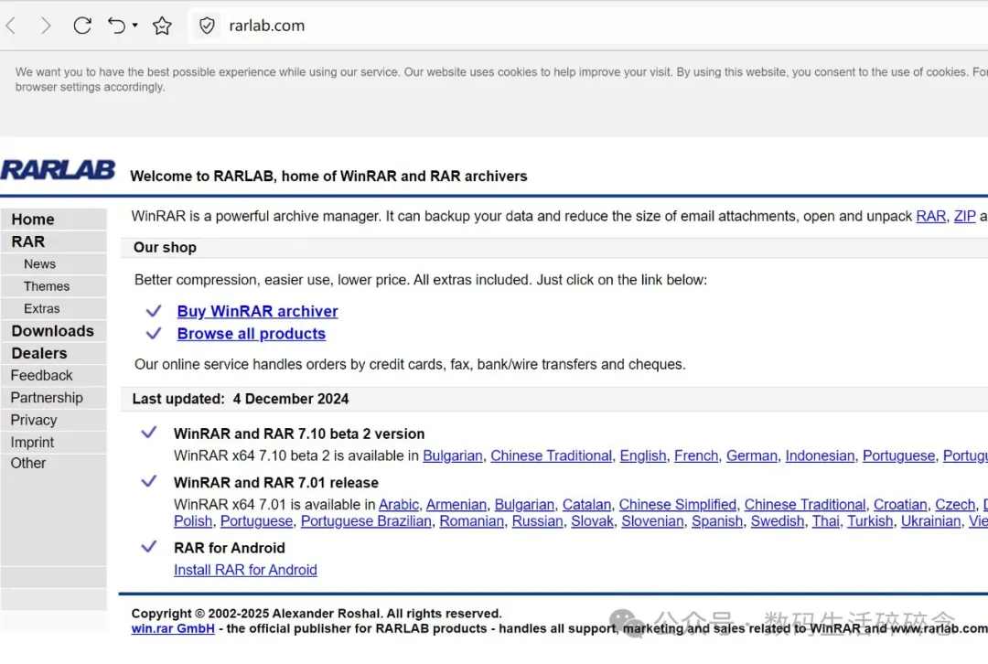Download 7.10 beta 2 in French
Viewport: 988px width, 664px height.
(695, 456)
